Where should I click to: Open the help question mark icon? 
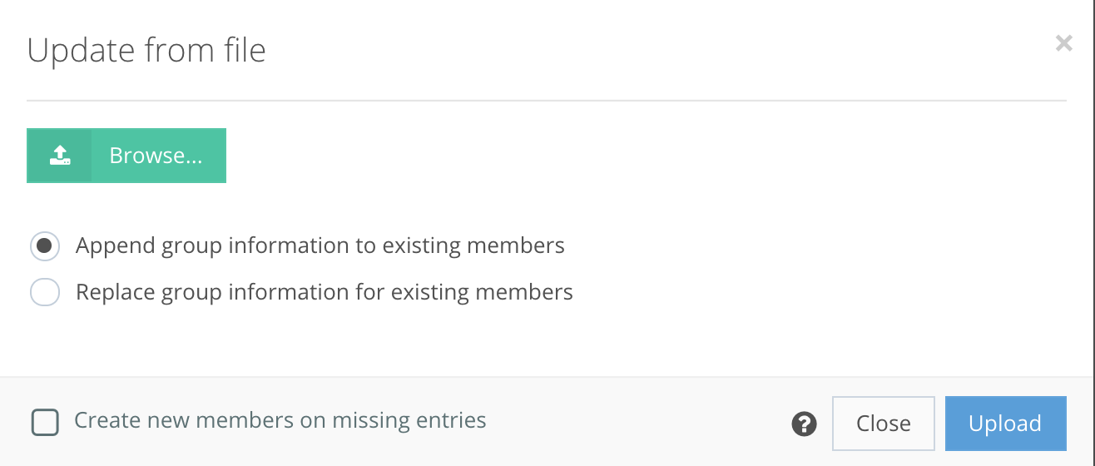point(804,424)
